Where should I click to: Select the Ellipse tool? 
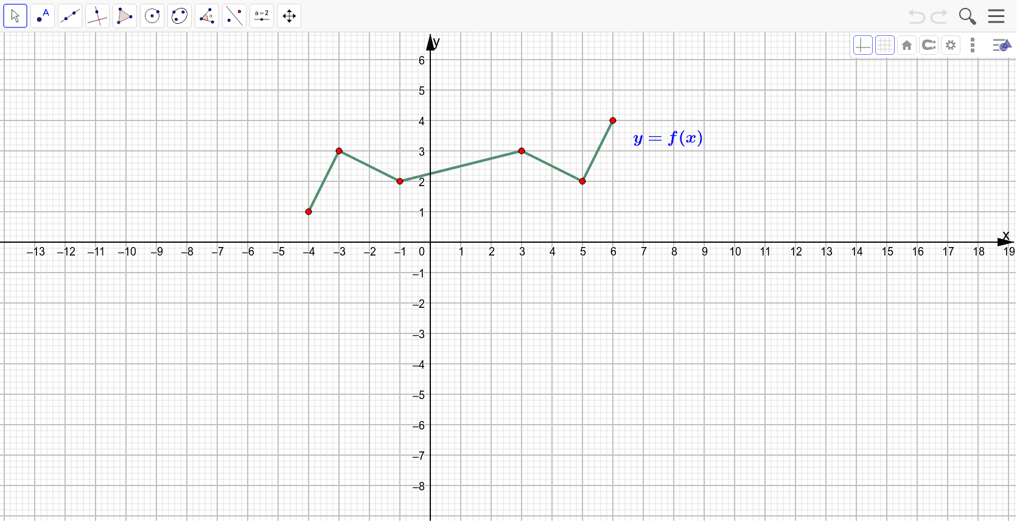[180, 16]
